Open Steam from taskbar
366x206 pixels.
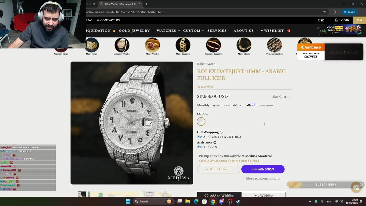[238, 201]
